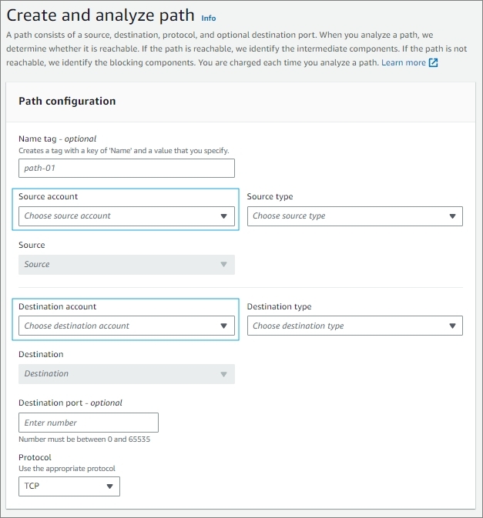Viewport: 483px width, 518px height.
Task: Click the external link icon beside Learn more
Action: [433, 63]
